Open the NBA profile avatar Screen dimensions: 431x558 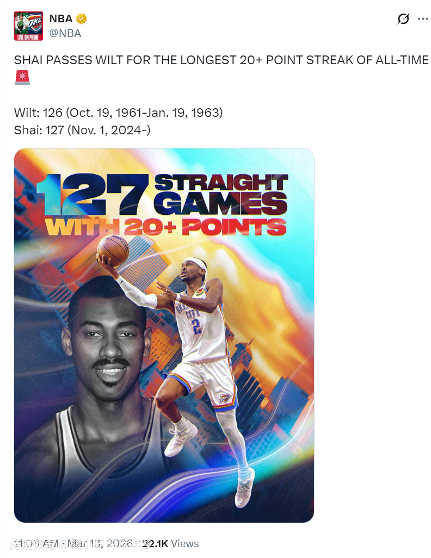pyautogui.click(x=28, y=26)
